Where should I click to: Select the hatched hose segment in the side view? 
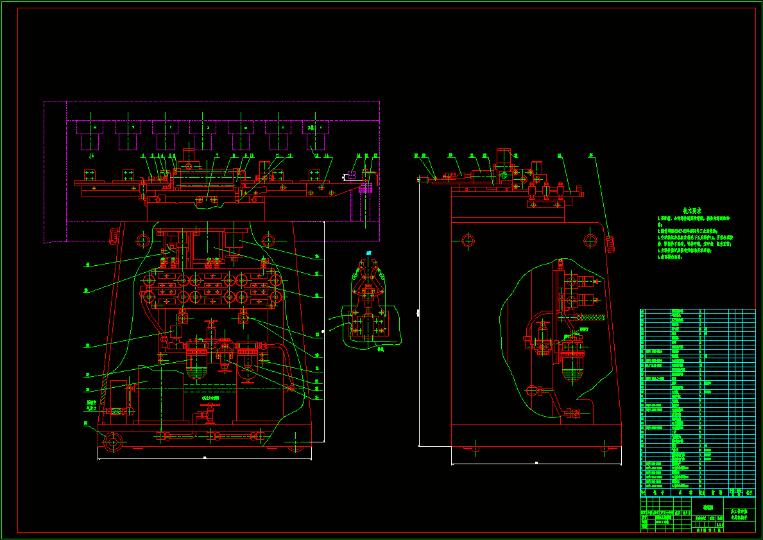tap(590, 317)
